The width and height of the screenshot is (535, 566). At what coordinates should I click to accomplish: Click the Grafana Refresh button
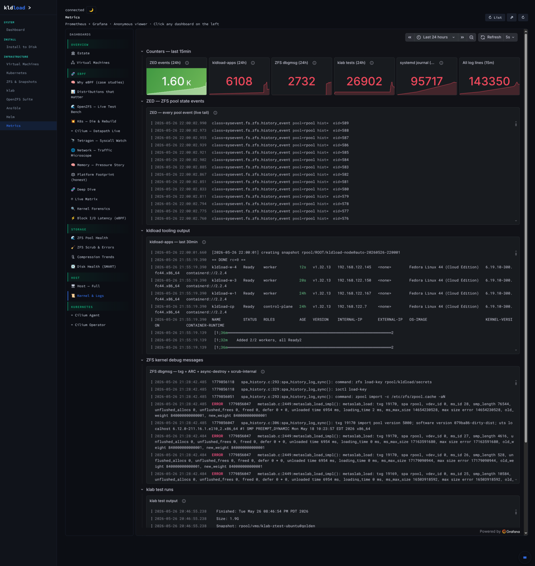[491, 37]
